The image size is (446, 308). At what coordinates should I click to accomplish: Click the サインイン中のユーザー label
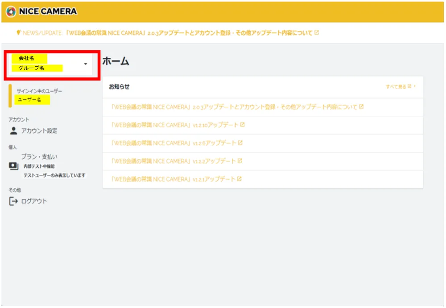point(39,91)
